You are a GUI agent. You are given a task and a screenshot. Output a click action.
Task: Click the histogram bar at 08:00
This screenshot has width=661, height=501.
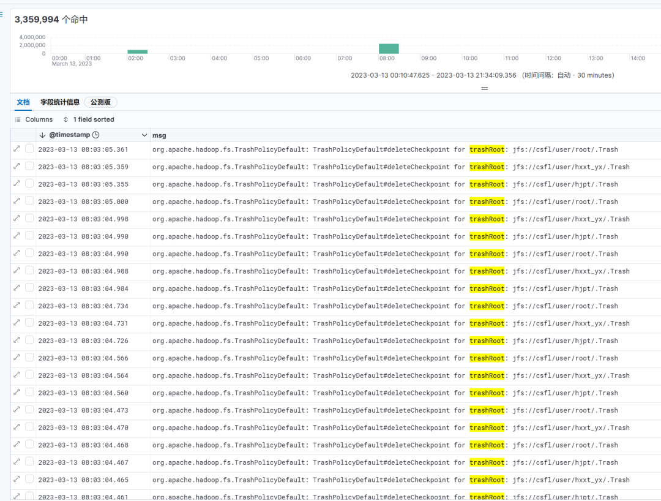[x=389, y=48]
